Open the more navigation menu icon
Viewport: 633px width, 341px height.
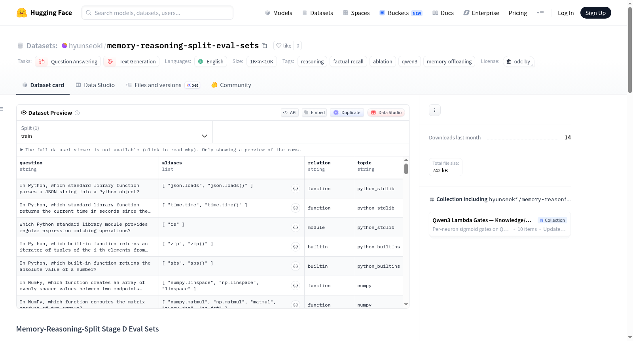coord(540,13)
